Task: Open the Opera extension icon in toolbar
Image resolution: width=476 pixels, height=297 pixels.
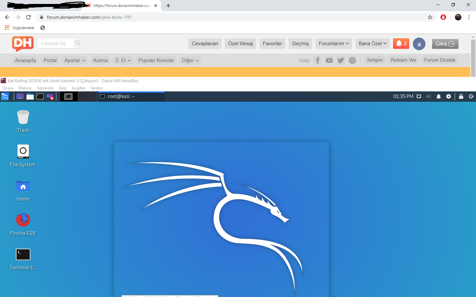Action: point(443,17)
